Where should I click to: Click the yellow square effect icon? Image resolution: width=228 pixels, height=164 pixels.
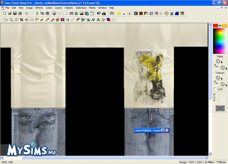click(119, 14)
